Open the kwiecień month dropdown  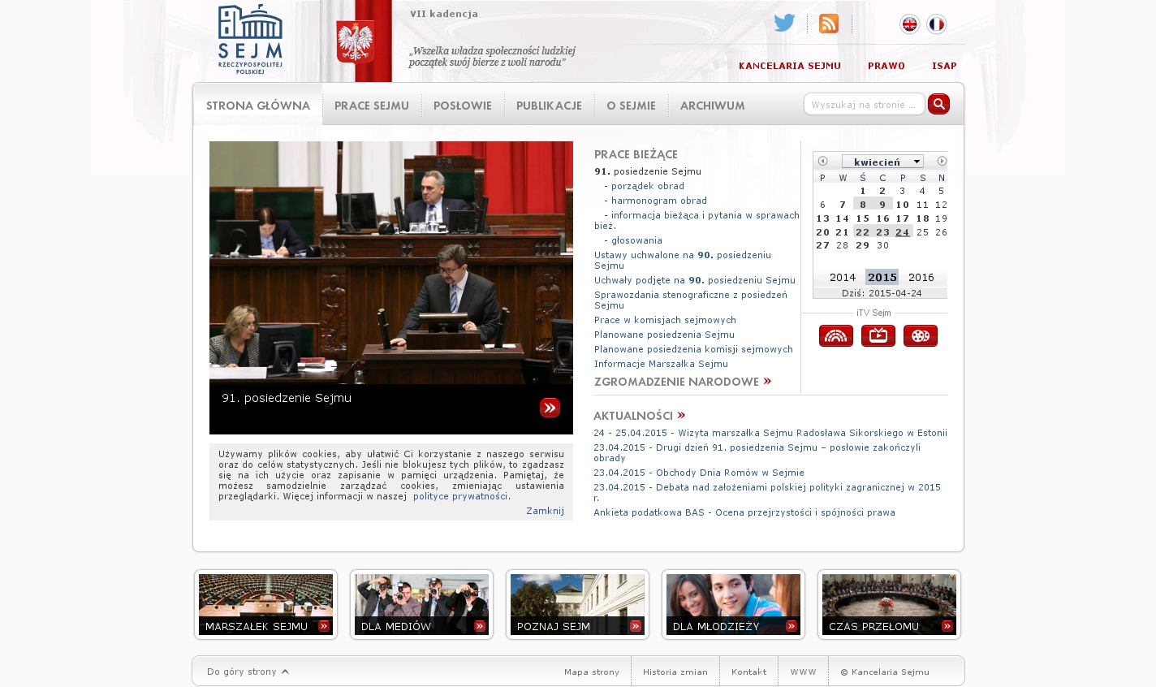(x=882, y=162)
